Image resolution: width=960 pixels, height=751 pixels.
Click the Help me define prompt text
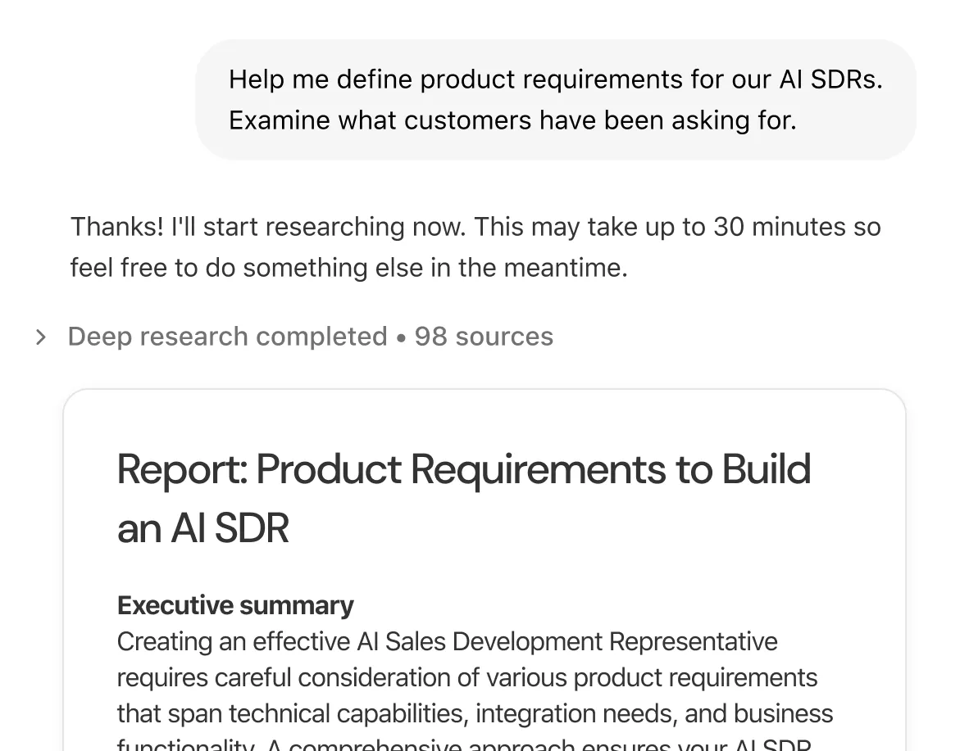tap(557, 79)
